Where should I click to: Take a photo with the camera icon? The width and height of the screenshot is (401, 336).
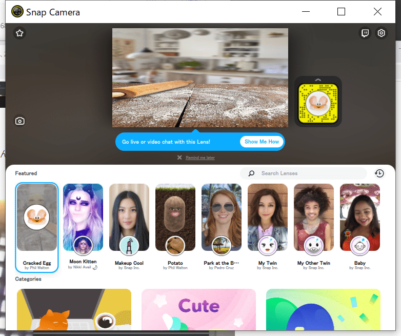(x=19, y=121)
